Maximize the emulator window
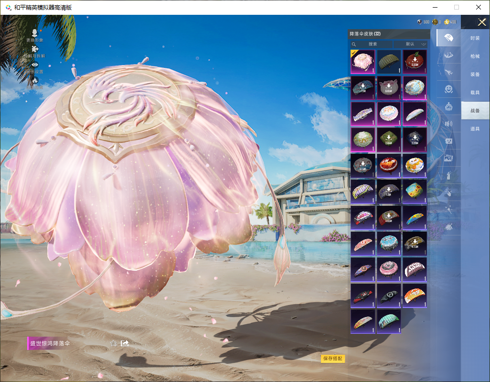 (457, 7)
